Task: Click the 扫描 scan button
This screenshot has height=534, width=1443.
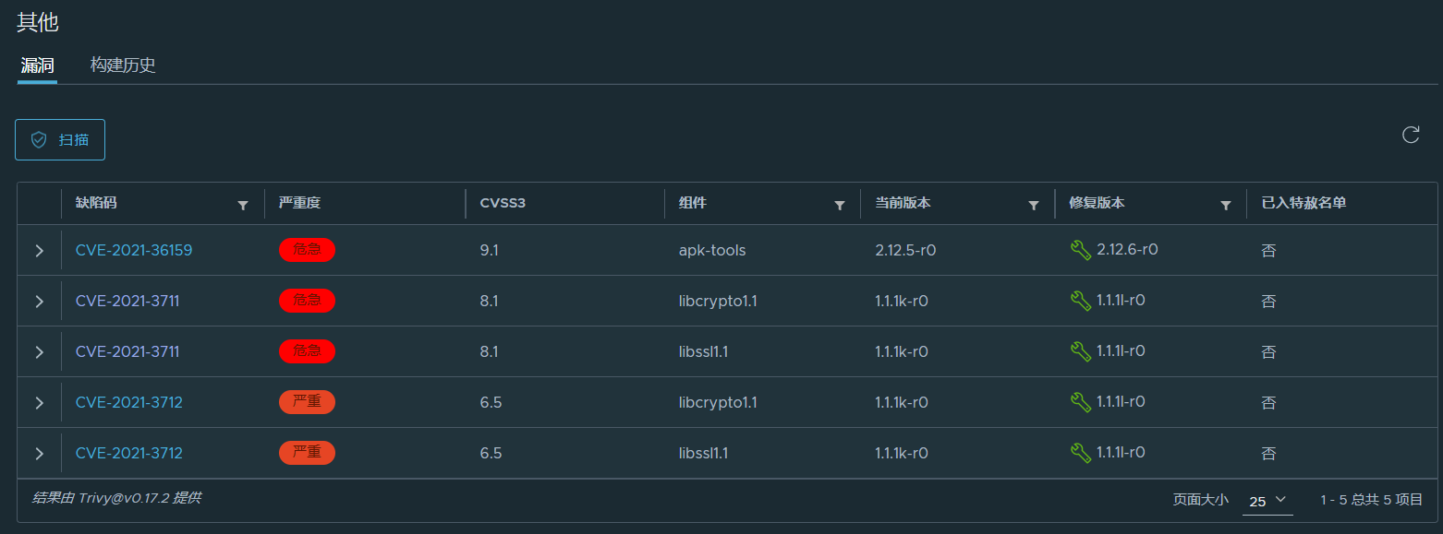Action: pyautogui.click(x=60, y=139)
